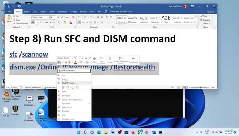Click Center in the floating mini toolbar
Image resolution: width=239 pixels, height=136 pixels.
[x=110, y=60]
